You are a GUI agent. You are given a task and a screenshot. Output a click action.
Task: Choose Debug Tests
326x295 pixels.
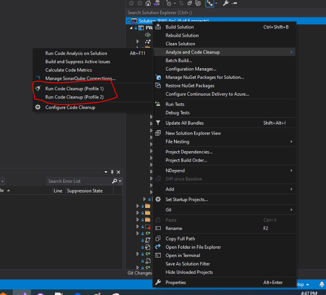(x=224, y=113)
